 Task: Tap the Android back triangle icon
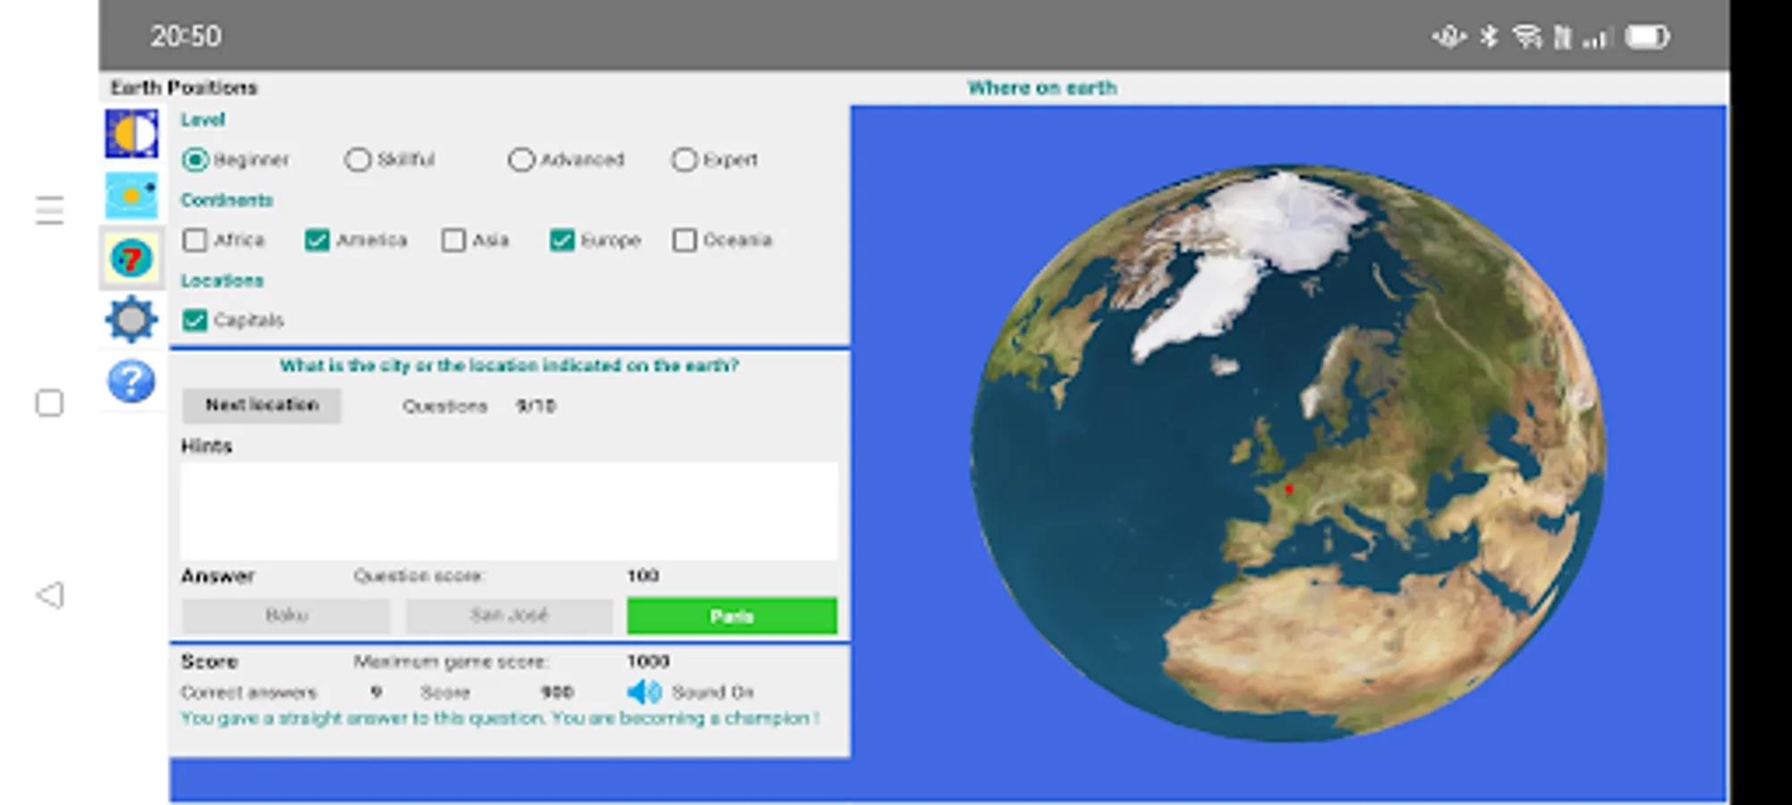tap(50, 595)
